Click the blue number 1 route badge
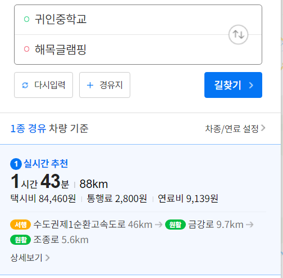 click(16, 164)
